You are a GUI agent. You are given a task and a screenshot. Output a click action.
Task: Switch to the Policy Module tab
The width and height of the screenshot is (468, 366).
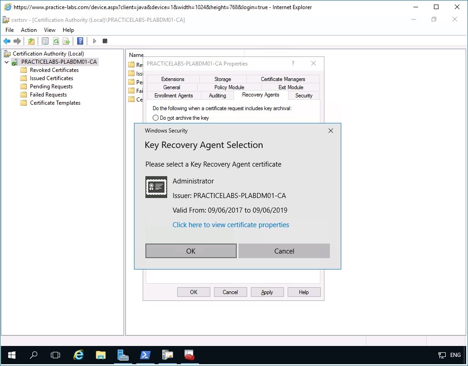(x=229, y=87)
